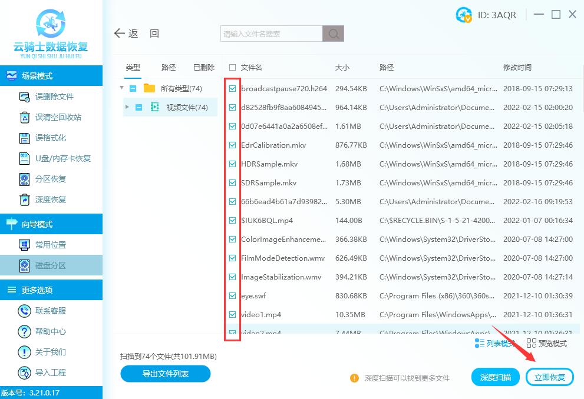The image size is (584, 399).
Task: Open U盘/内存卡恢复 card icon
Action: click(x=24, y=158)
